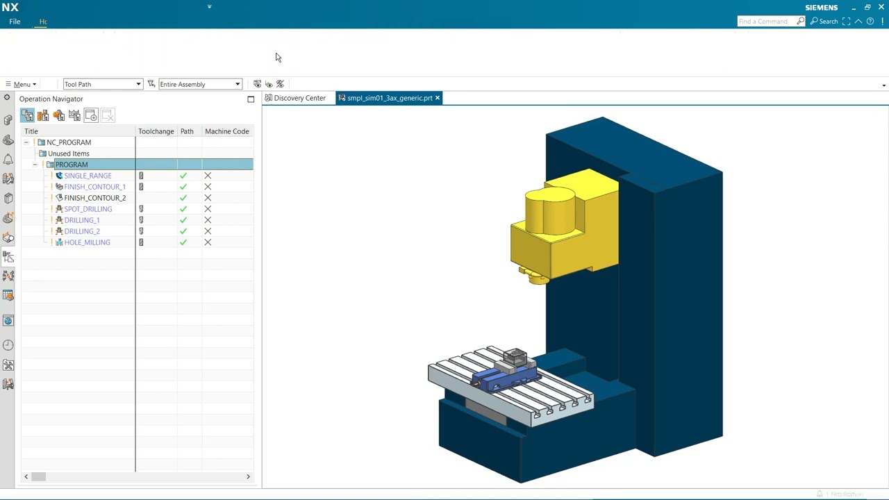Click the add-view icon with plus sign
This screenshot has width=889, height=500.
click(91, 115)
